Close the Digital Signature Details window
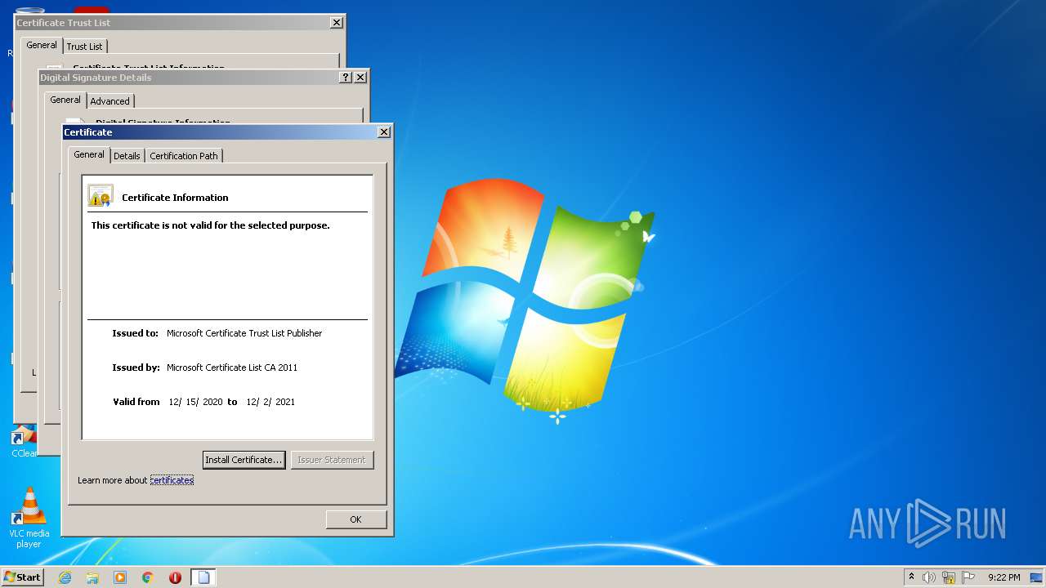Screen dimensions: 1046x588 coord(360,77)
